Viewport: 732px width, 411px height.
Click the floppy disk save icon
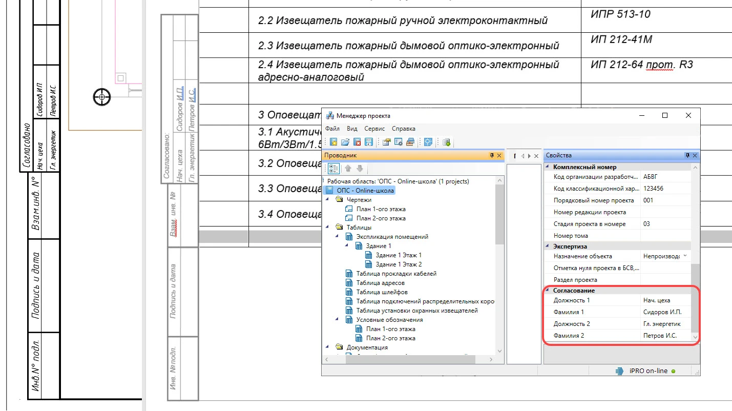coord(368,142)
